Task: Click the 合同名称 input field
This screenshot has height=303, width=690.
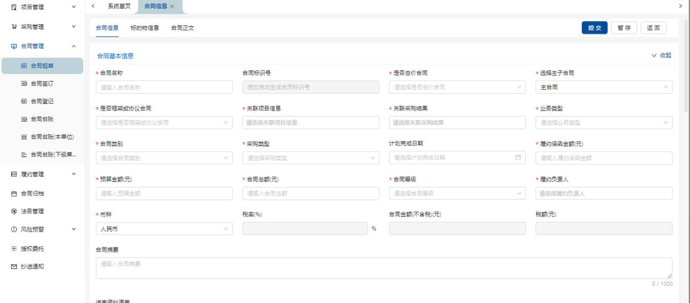Action: (164, 87)
